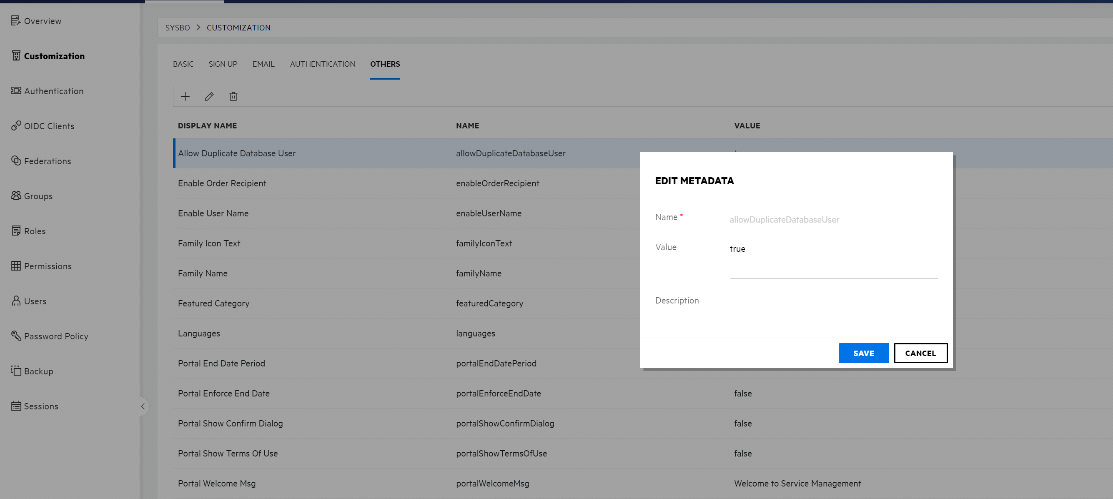
Task: Collapse the sidebar with the chevron handle
Action: [x=143, y=406]
